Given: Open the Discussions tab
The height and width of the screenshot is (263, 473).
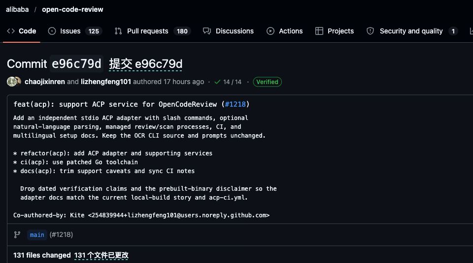Looking at the screenshot, I should [228, 31].
